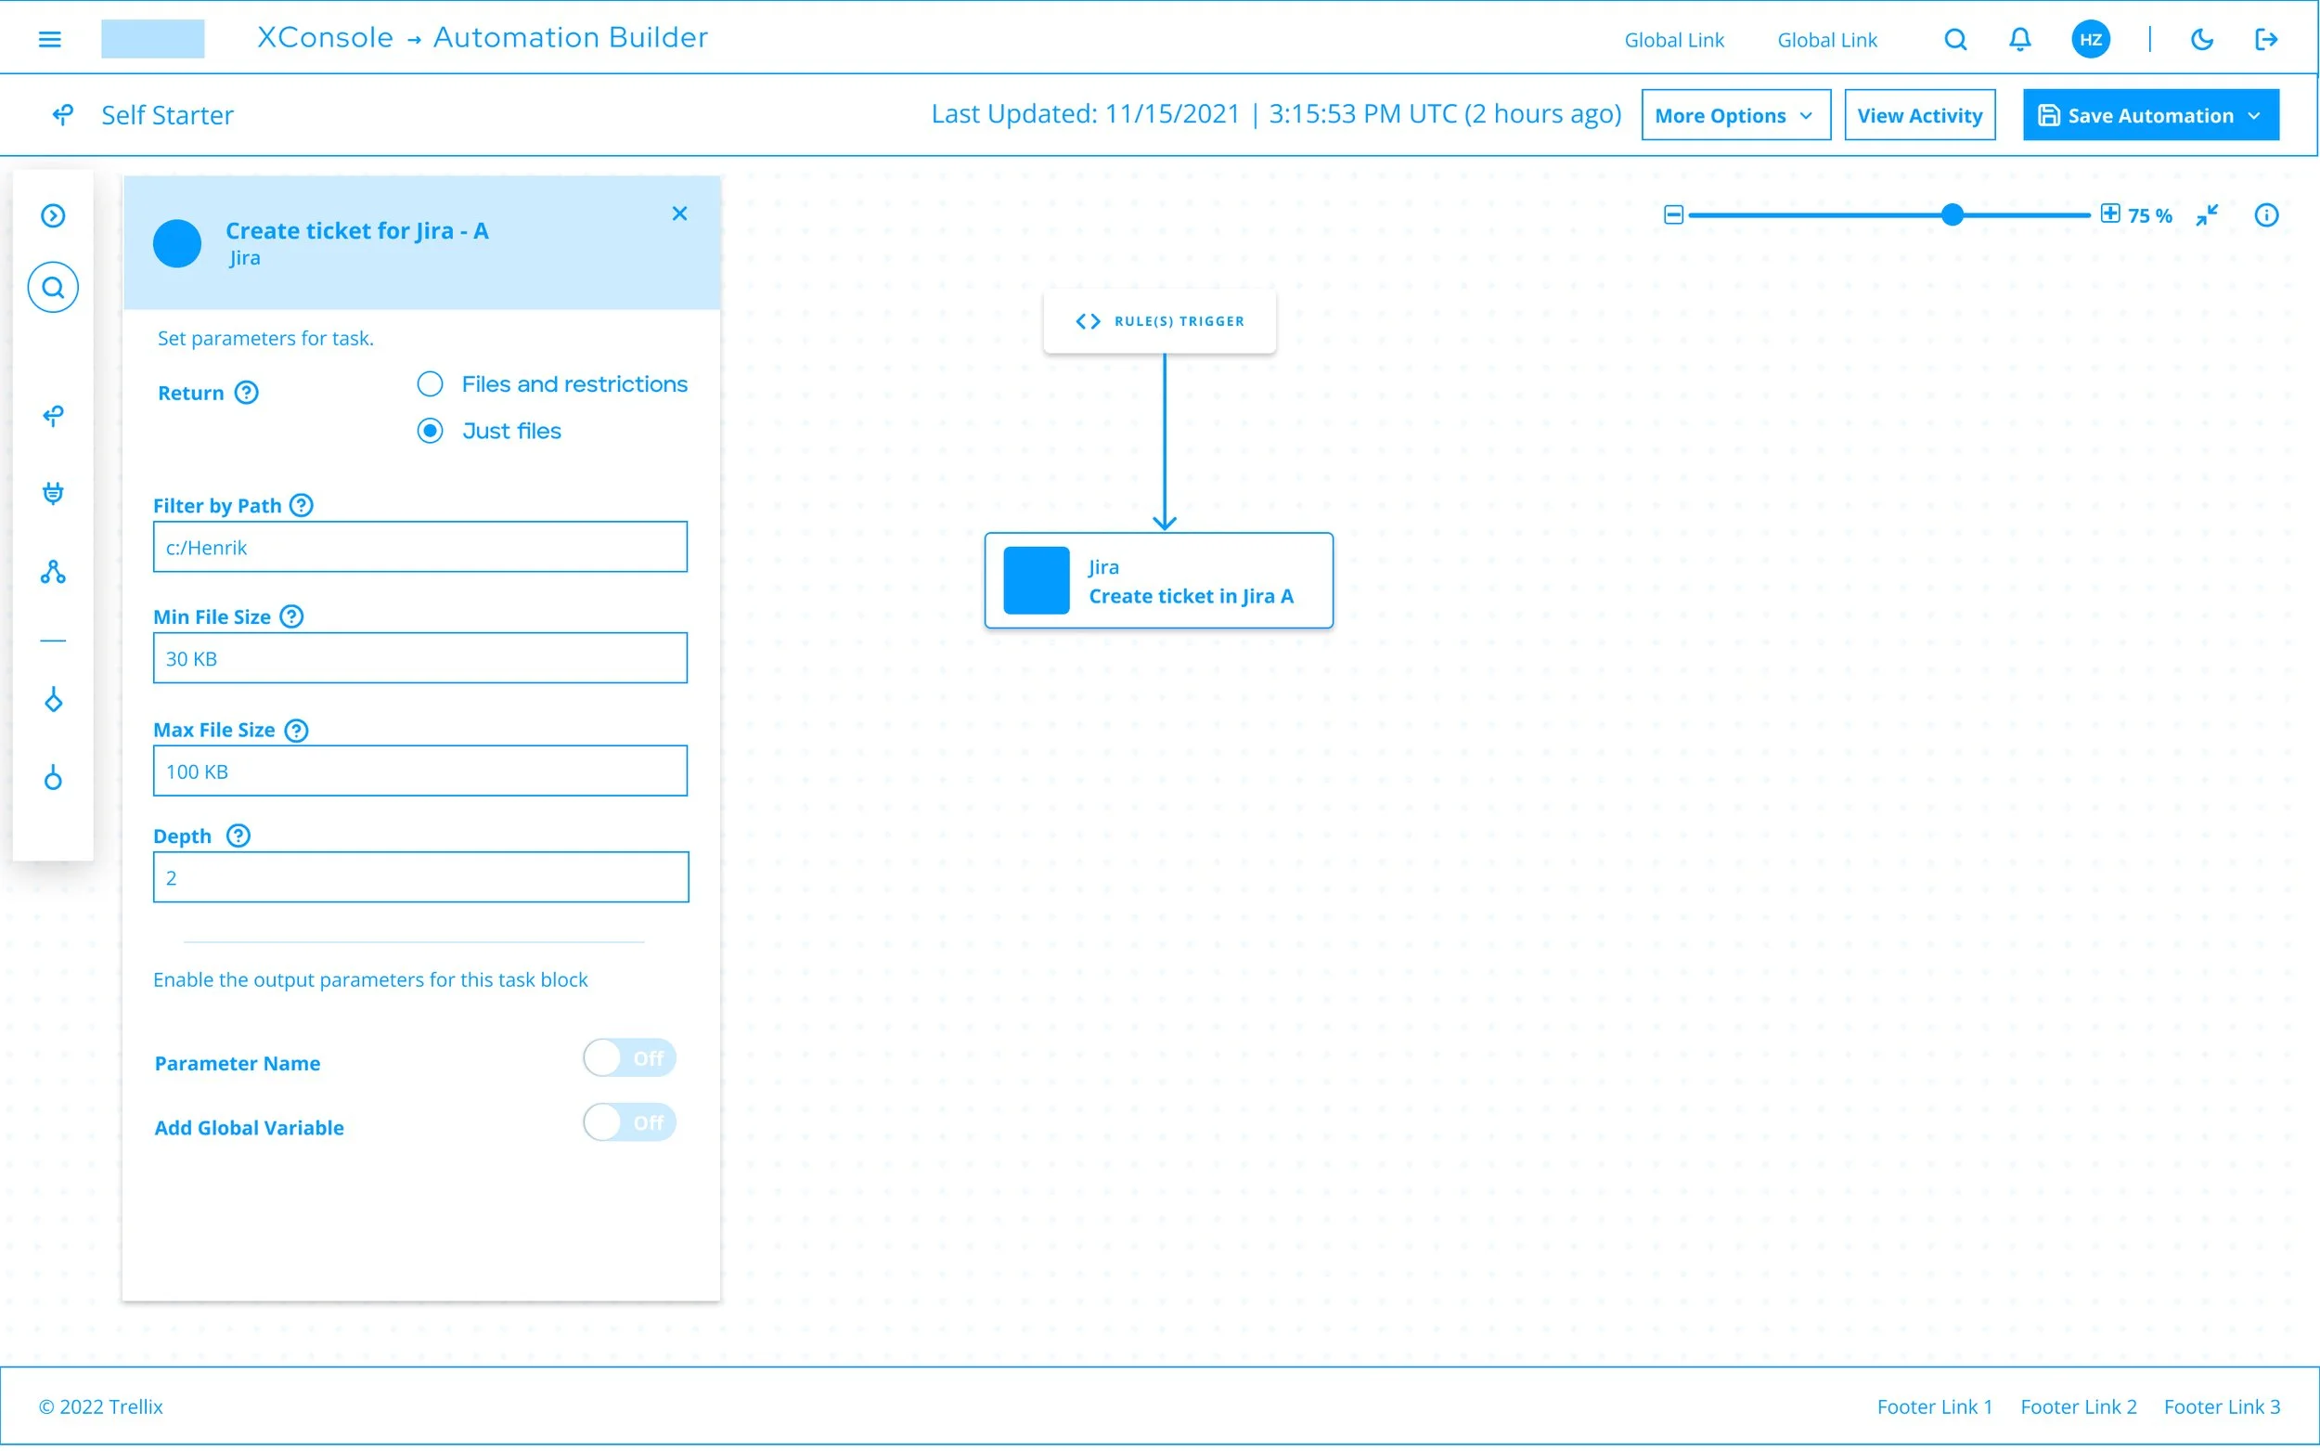Image resolution: width=2320 pixels, height=1451 pixels.
Task: Click the second Global Link
Action: pos(1827,40)
